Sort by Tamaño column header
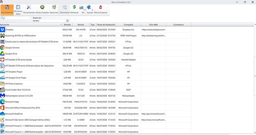The height and width of the screenshot is (135, 256). 67,25
